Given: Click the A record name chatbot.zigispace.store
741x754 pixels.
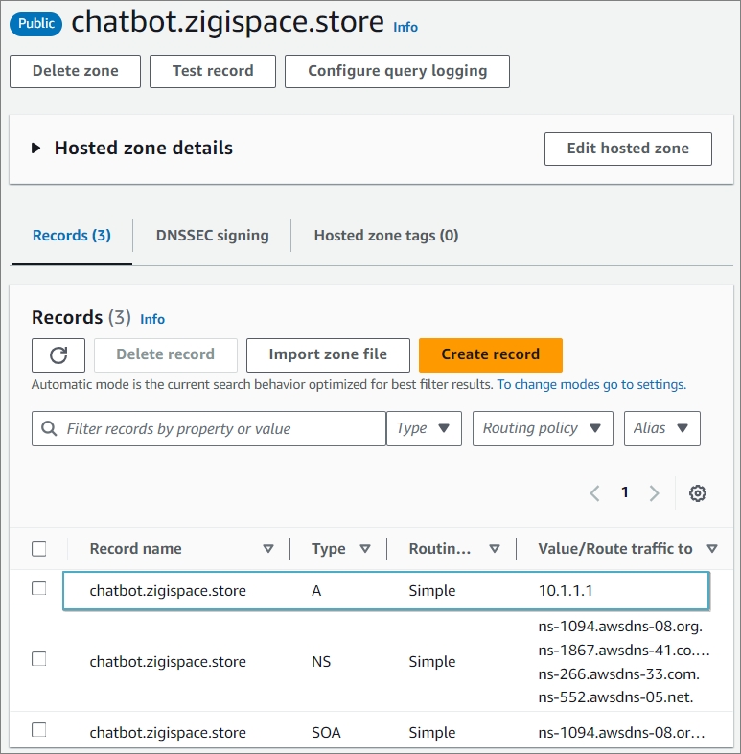Looking at the screenshot, I should pos(168,590).
